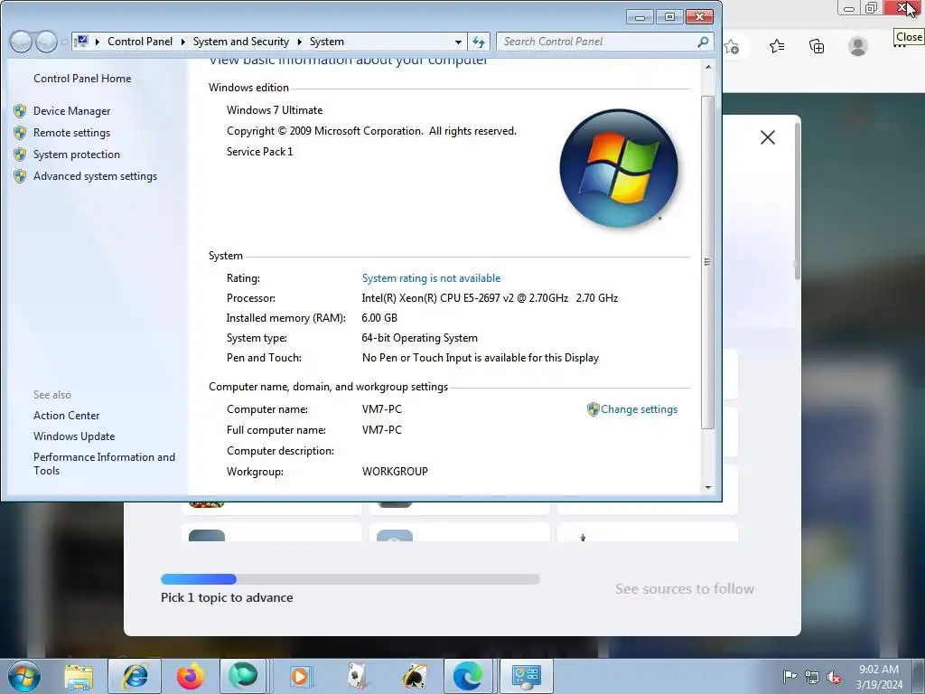The image size is (925, 694).
Task: Click the 'Windows 7 Ultimate' edition text
Action: pyautogui.click(x=275, y=110)
